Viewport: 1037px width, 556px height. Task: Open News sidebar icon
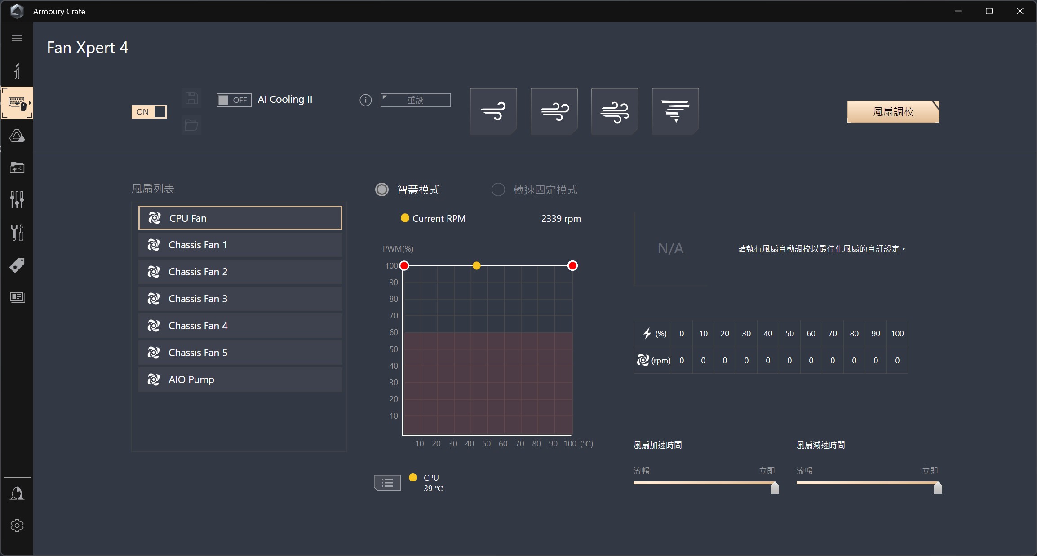tap(17, 297)
